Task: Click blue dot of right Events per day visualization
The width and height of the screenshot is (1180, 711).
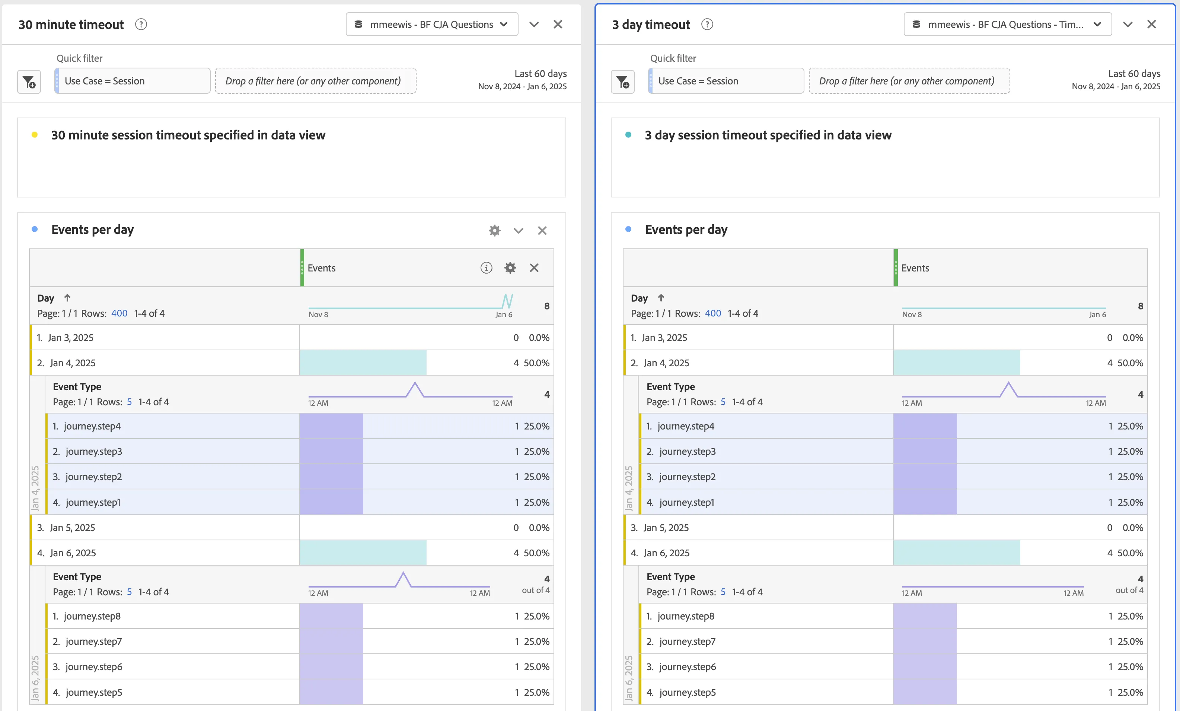Action: point(628,229)
